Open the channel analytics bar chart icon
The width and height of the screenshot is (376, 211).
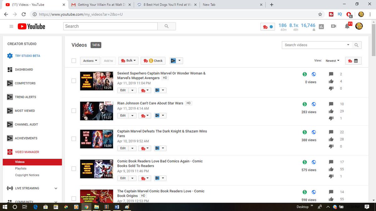pos(321,27)
